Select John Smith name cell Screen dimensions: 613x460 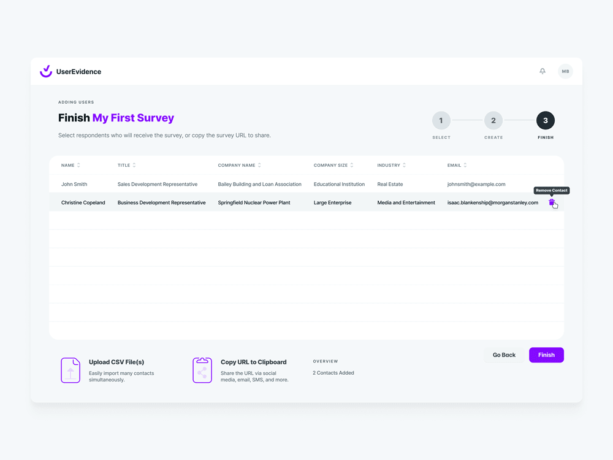[74, 184]
